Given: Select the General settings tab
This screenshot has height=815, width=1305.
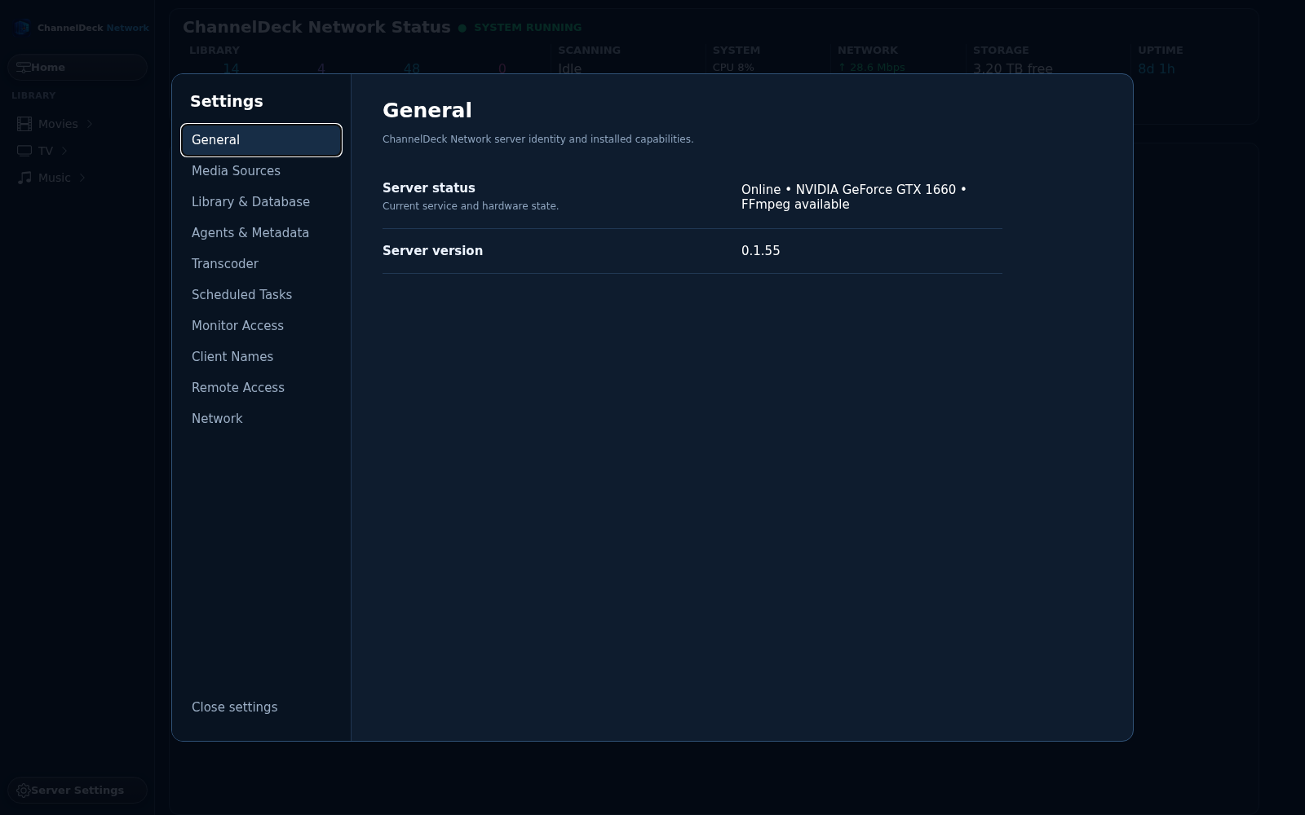Looking at the screenshot, I should click(x=261, y=140).
